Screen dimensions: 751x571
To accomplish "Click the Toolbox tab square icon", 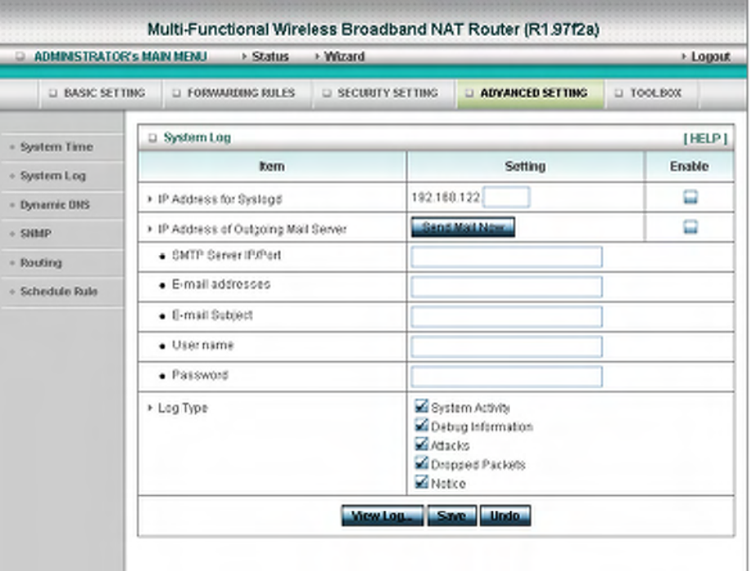I will pos(619,93).
